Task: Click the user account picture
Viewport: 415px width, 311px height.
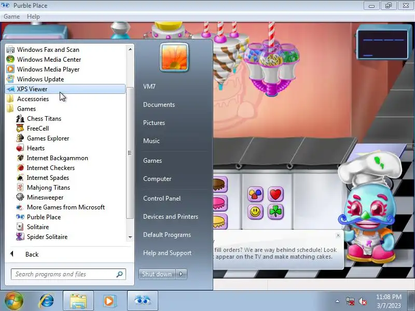Action: click(x=174, y=58)
